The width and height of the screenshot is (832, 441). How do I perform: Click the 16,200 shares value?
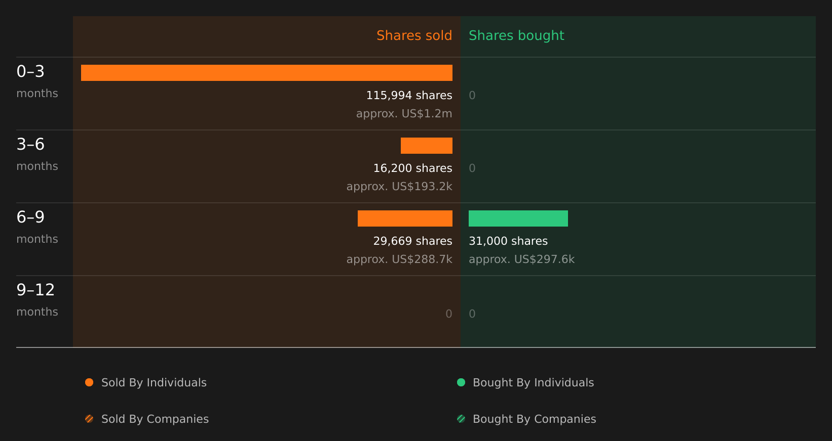click(412, 168)
